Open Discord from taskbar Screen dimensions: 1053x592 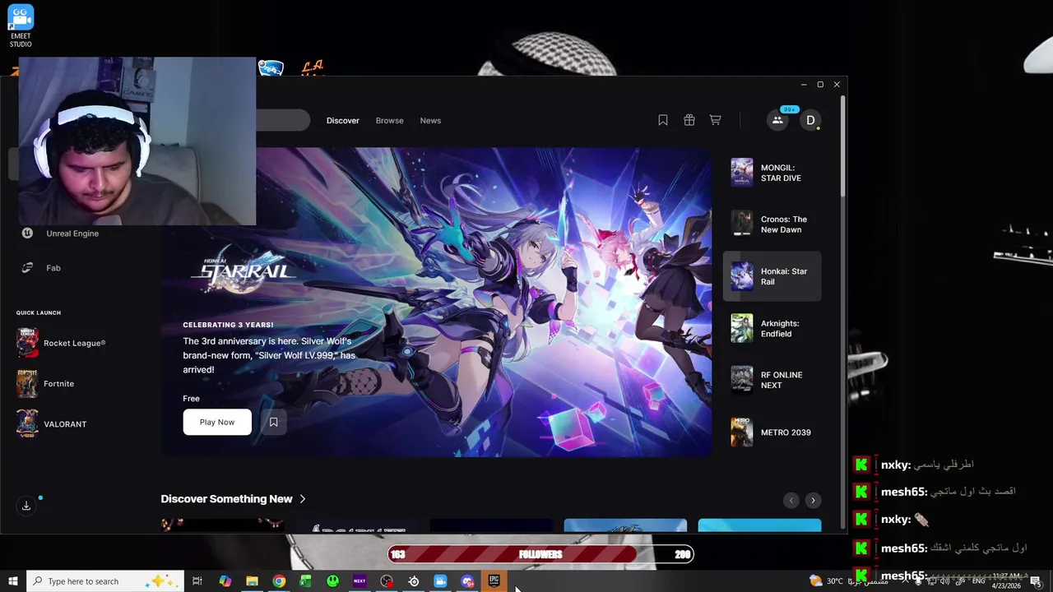[467, 581]
